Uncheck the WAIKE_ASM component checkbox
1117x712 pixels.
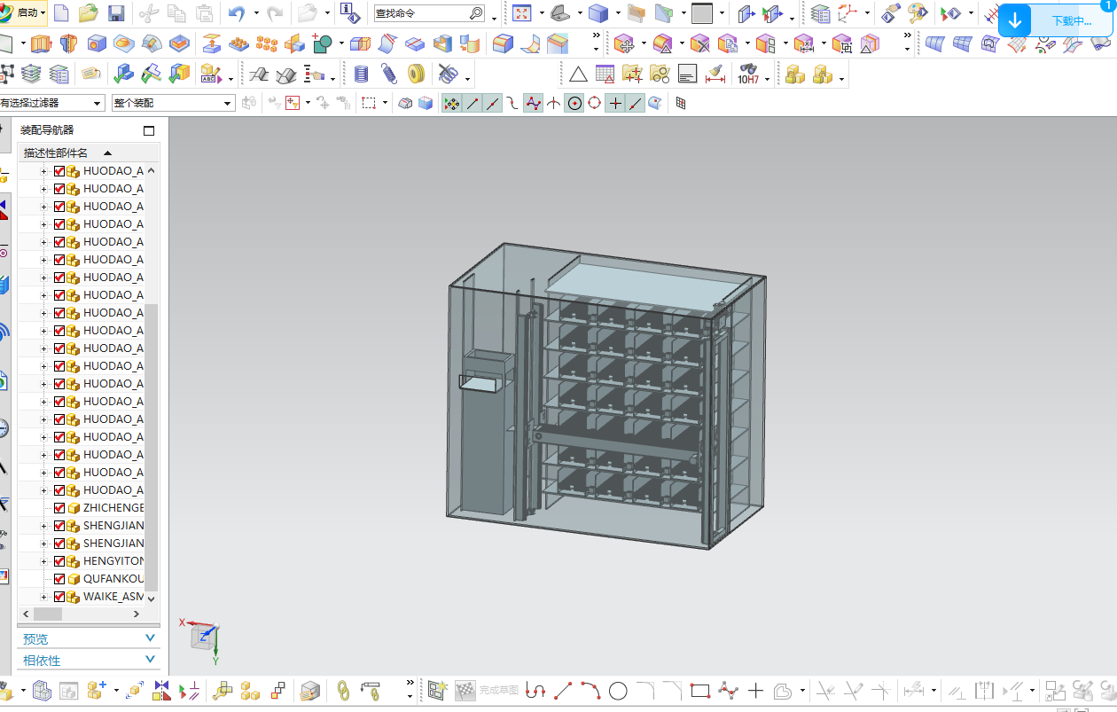(59, 597)
